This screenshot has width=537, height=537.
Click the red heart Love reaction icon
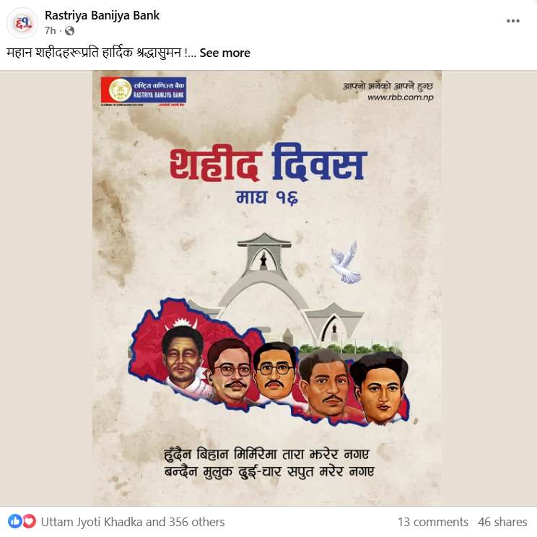[29, 521]
